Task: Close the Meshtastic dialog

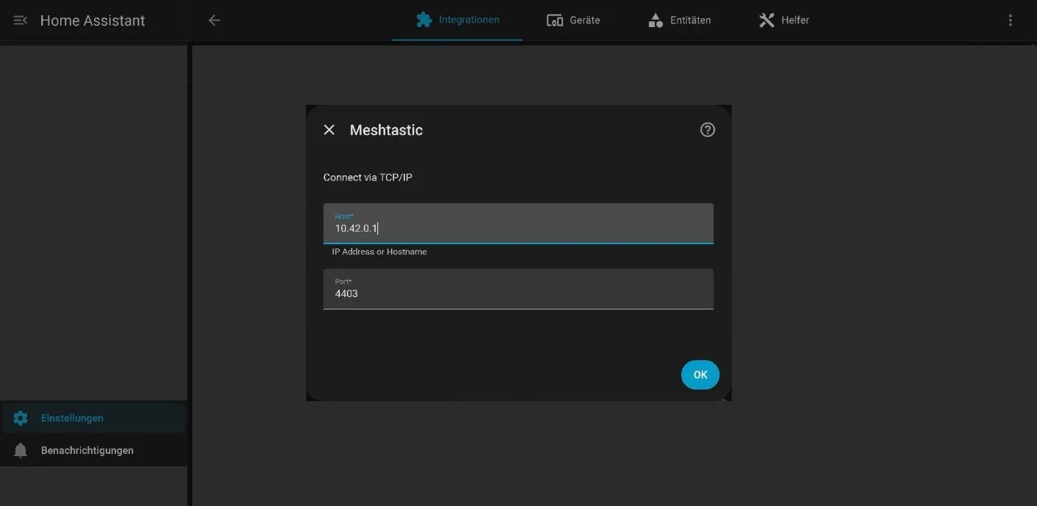Action: pyautogui.click(x=330, y=130)
